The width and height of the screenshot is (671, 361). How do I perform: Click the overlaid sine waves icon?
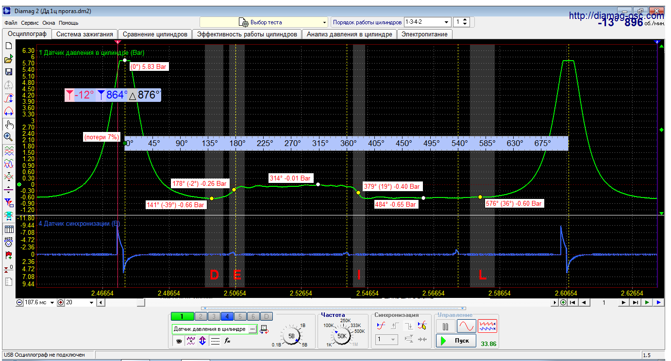click(8, 164)
